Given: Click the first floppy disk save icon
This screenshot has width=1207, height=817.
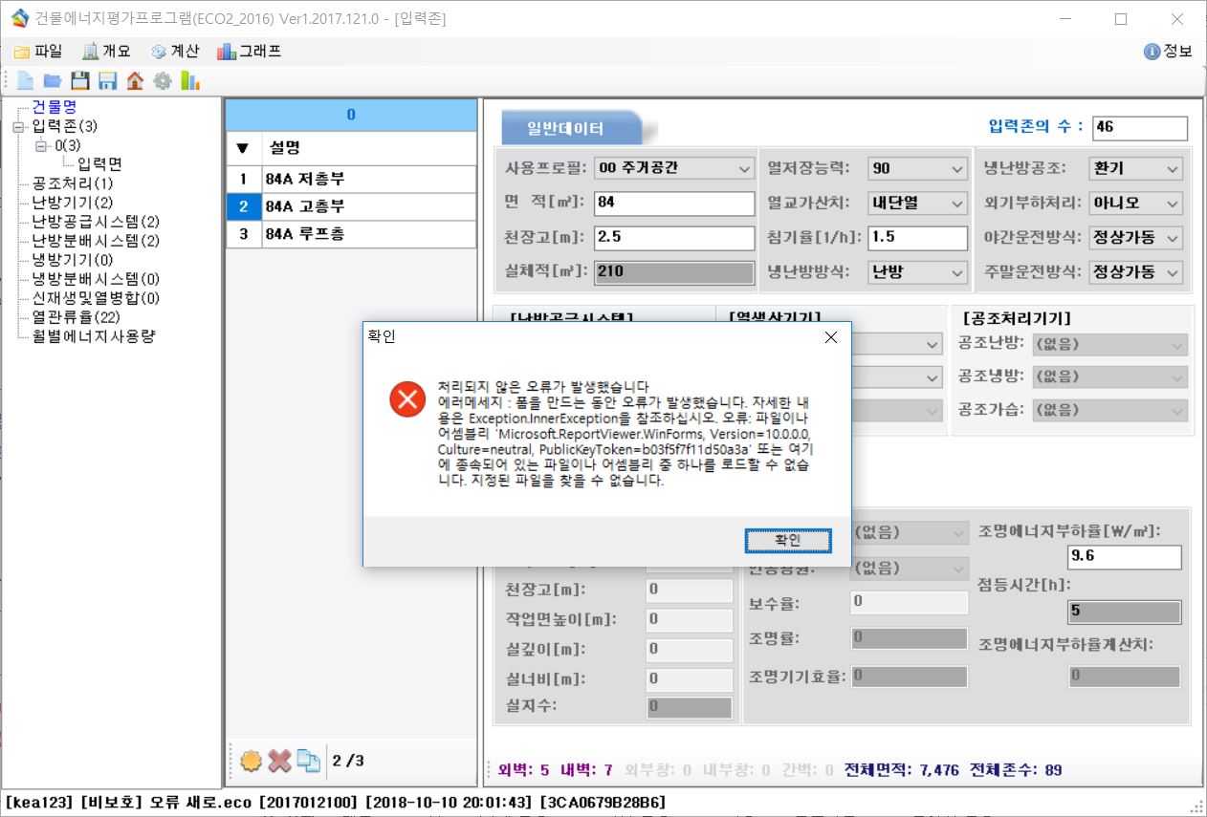Looking at the screenshot, I should click(x=80, y=81).
